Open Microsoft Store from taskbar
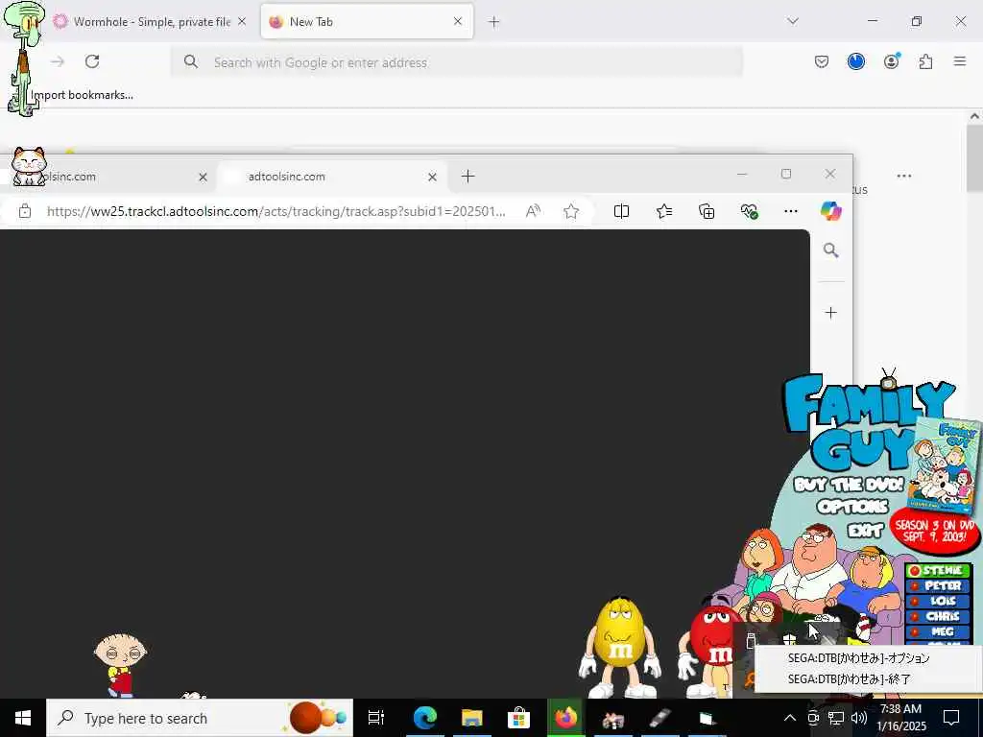 518,718
